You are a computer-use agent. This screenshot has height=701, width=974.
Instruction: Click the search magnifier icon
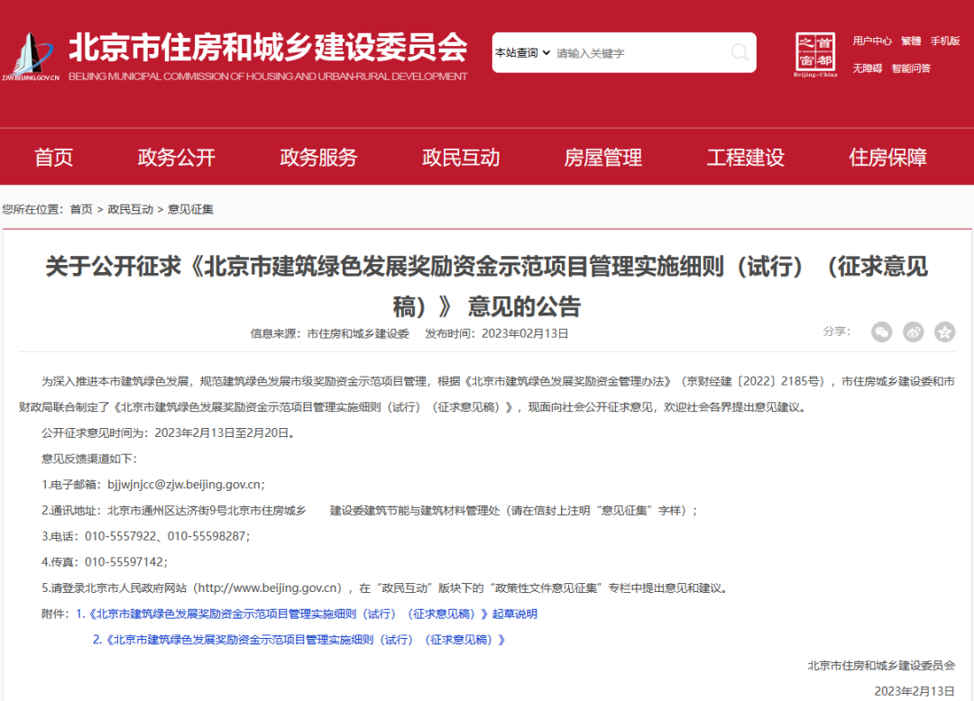point(740,52)
